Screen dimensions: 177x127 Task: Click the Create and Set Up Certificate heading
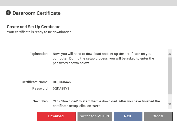[x=34, y=27]
